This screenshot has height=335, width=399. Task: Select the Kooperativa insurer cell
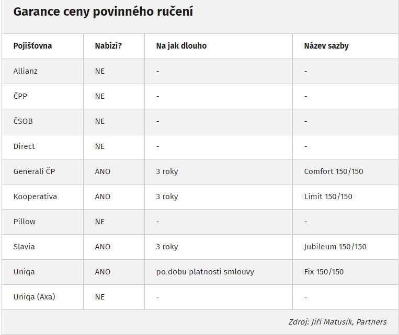[x=35, y=197]
